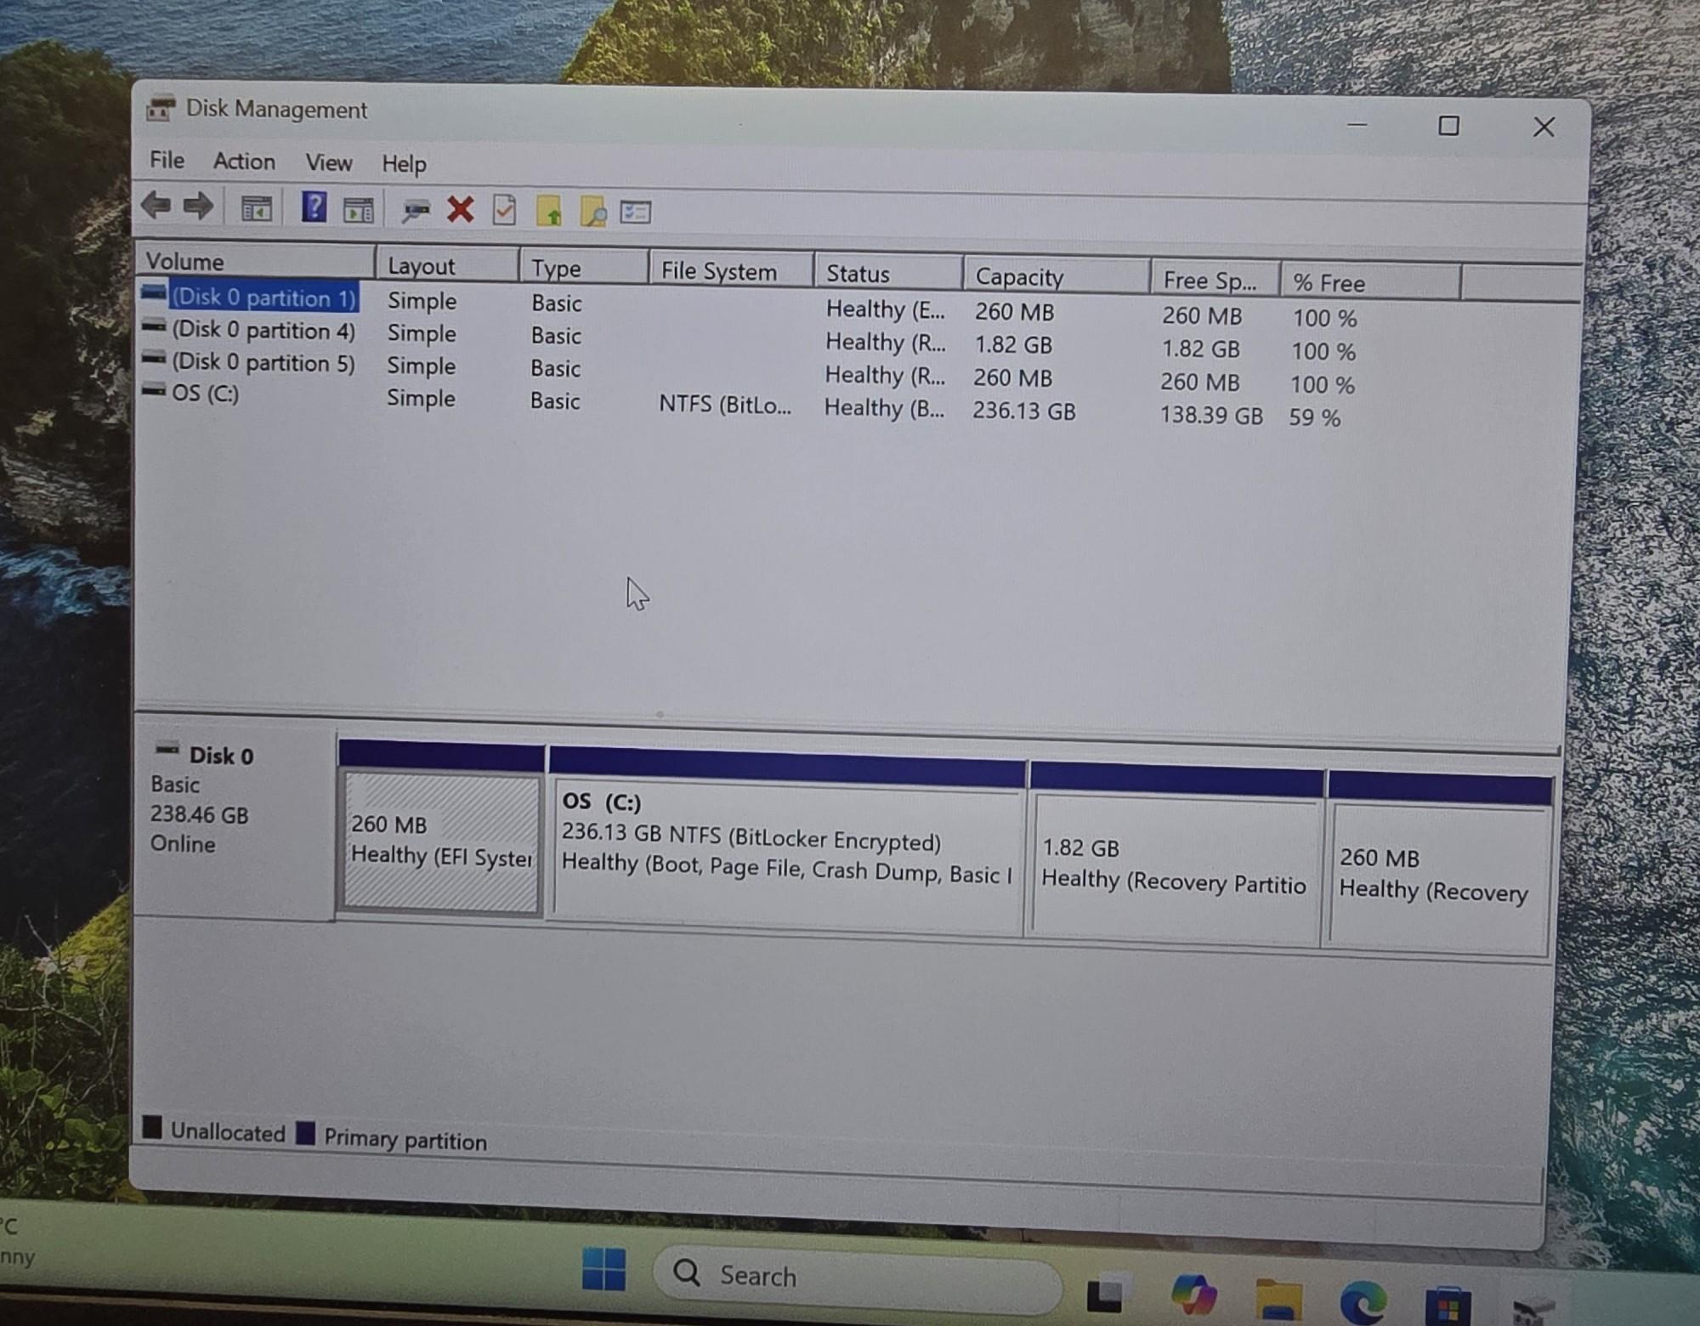Sort by the Volume column header
1700x1326 pixels.
pos(255,261)
